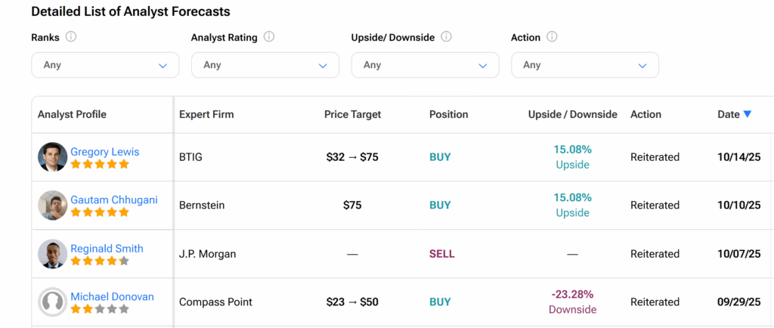Click the Price Target column header
This screenshot has height=328, width=774.
pyautogui.click(x=352, y=115)
